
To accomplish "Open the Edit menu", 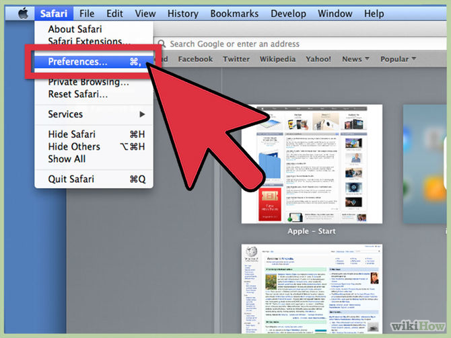I will (114, 13).
